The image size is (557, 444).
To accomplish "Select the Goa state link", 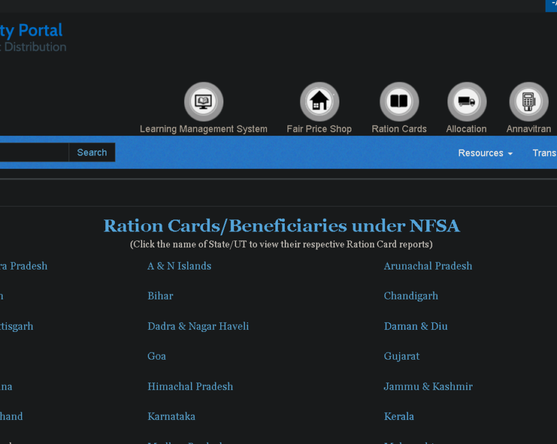I will [157, 356].
